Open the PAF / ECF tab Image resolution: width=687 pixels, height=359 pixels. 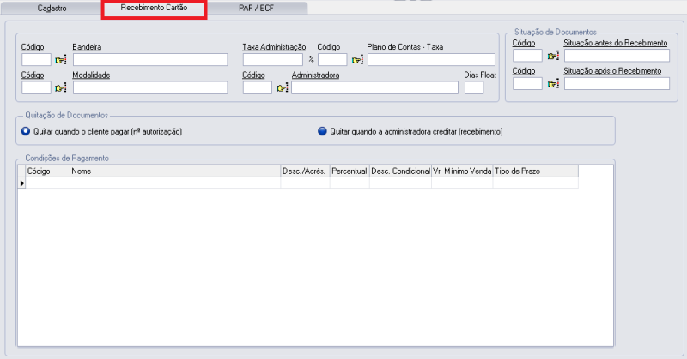(x=258, y=9)
